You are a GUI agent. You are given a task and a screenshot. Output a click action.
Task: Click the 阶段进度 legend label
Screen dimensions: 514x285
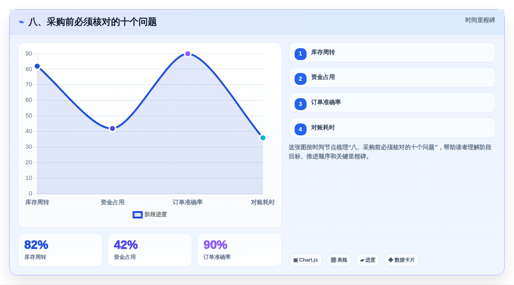[156, 214]
